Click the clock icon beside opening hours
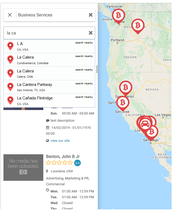This screenshot has width=173, height=211. point(48,190)
